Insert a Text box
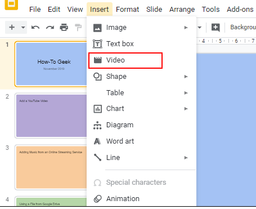 [141, 44]
